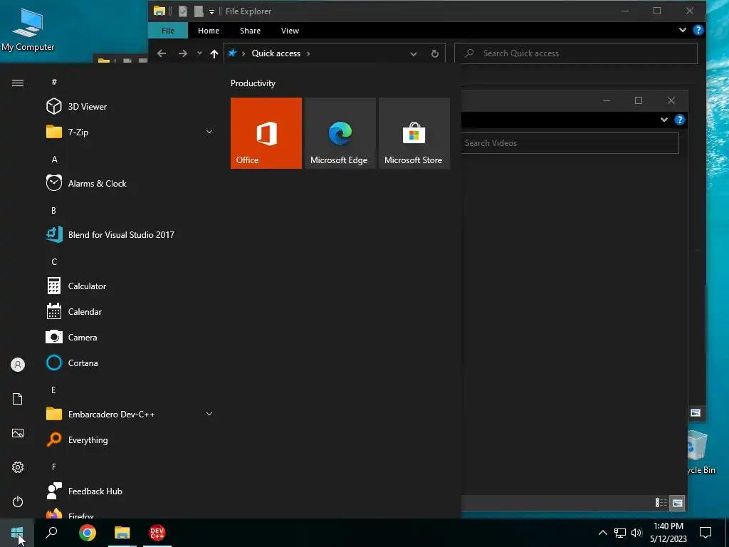Open Documents from the Start sidebar
Viewport: 729px width, 547px height.
18,399
